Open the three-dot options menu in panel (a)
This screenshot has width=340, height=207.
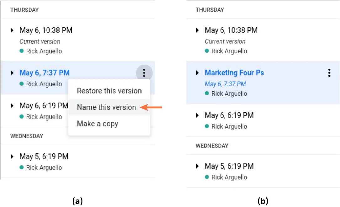tap(144, 72)
